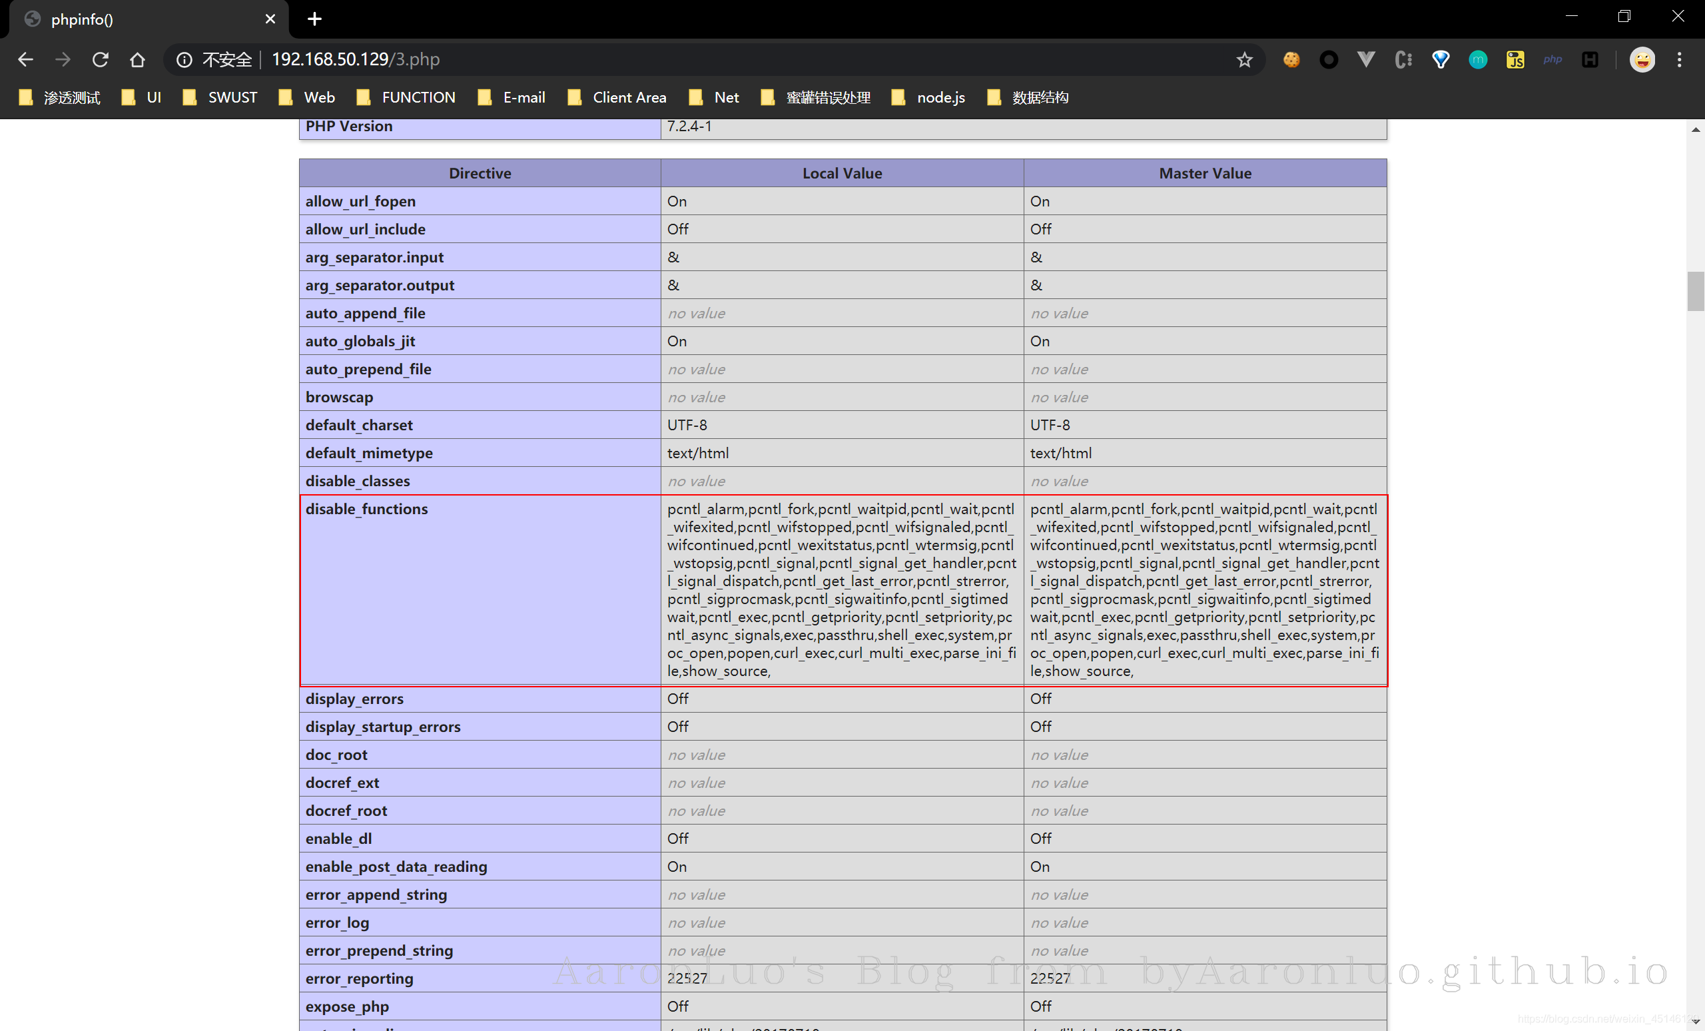Go to the browser home page

pyautogui.click(x=137, y=59)
